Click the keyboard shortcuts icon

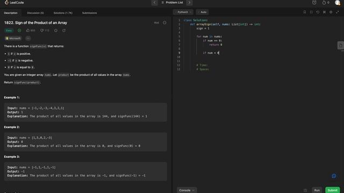[x=324, y=12]
